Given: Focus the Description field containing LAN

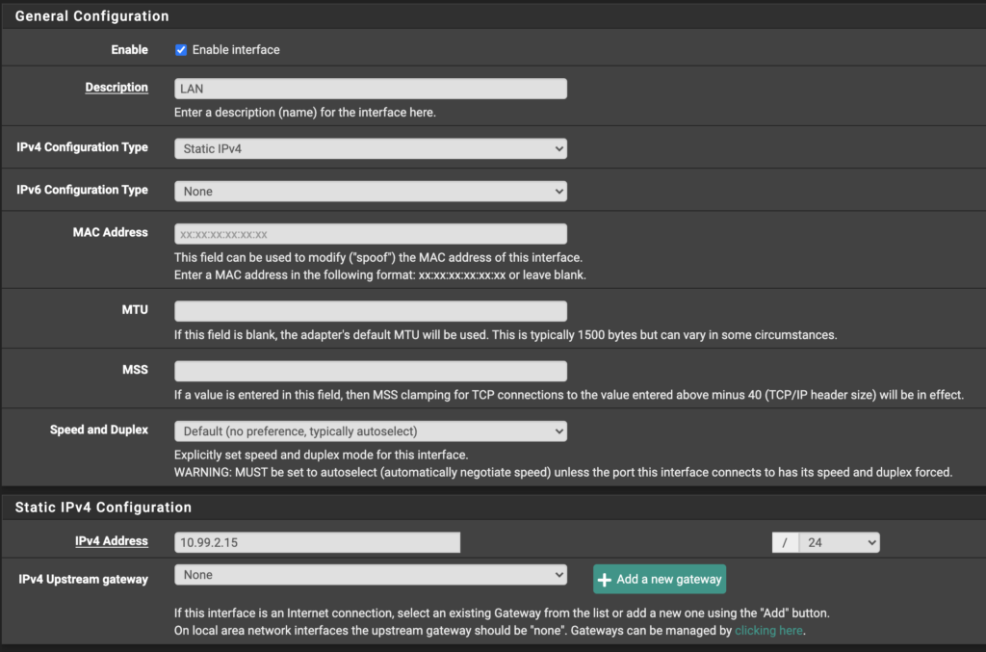Looking at the screenshot, I should pyautogui.click(x=370, y=89).
